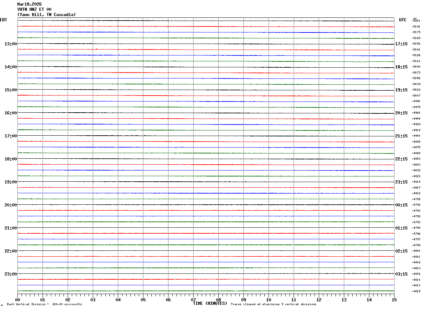The image size is (422, 309).
Task: Click minute 09 on the time axis
Action: click(x=243, y=300)
